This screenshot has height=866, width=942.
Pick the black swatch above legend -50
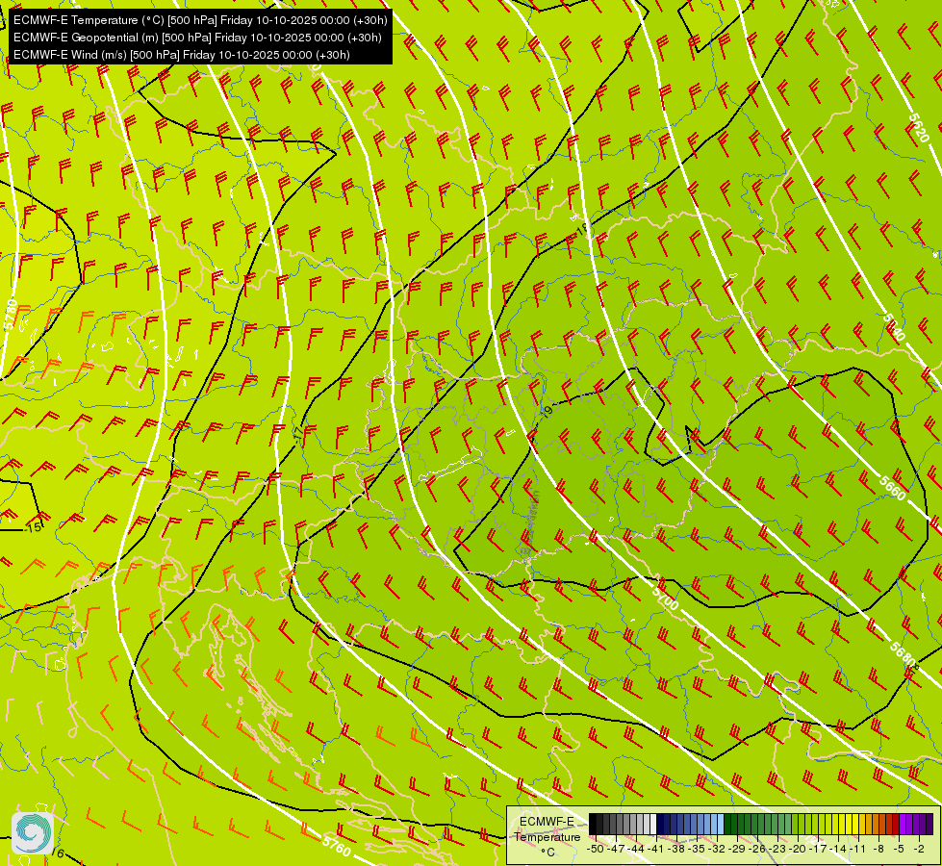[593, 825]
